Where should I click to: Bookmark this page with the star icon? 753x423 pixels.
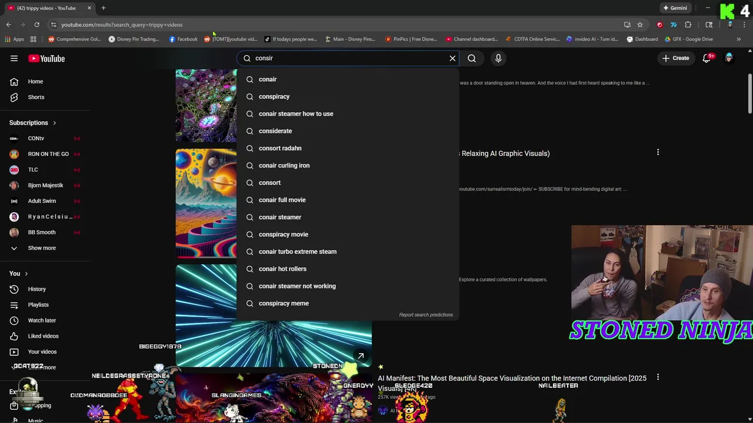pos(640,25)
